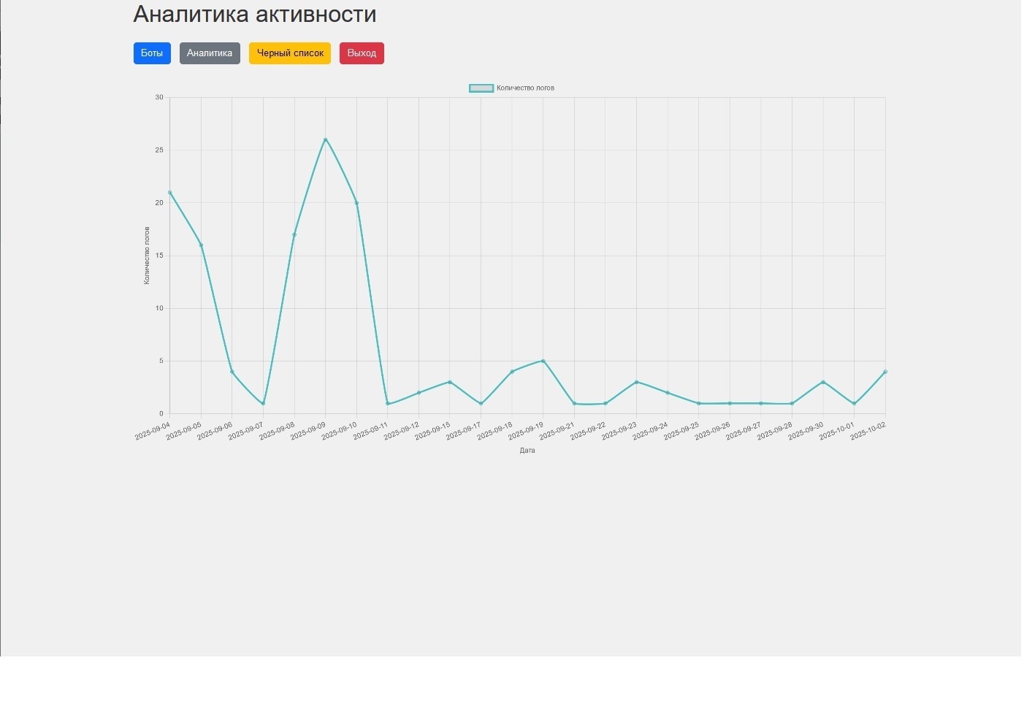1024x720 pixels.
Task: Select the 2025-09-10 data point
Action: 356,203
